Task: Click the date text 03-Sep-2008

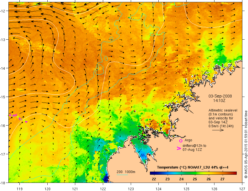Action: coord(220,96)
